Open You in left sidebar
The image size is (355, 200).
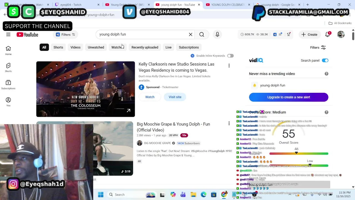(x=8, y=102)
